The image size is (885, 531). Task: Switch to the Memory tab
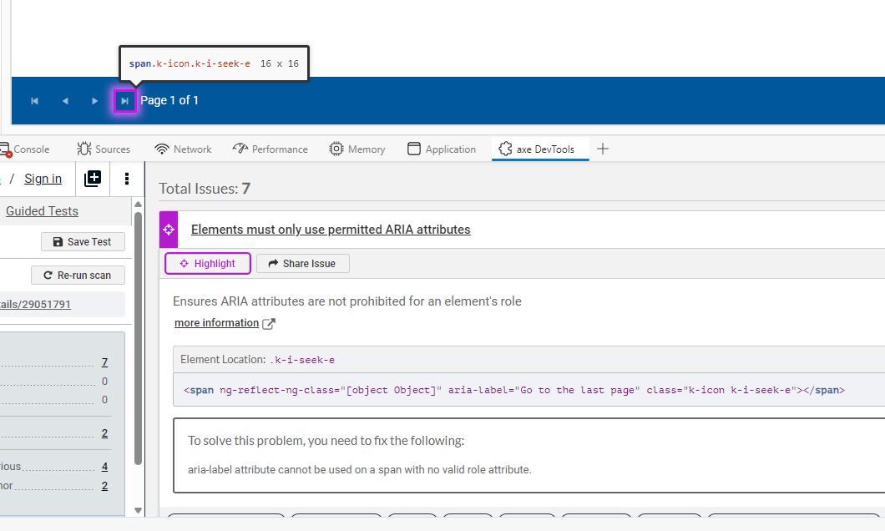click(x=357, y=148)
